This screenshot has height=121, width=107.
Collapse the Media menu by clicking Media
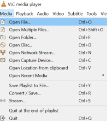(x=6, y=14)
